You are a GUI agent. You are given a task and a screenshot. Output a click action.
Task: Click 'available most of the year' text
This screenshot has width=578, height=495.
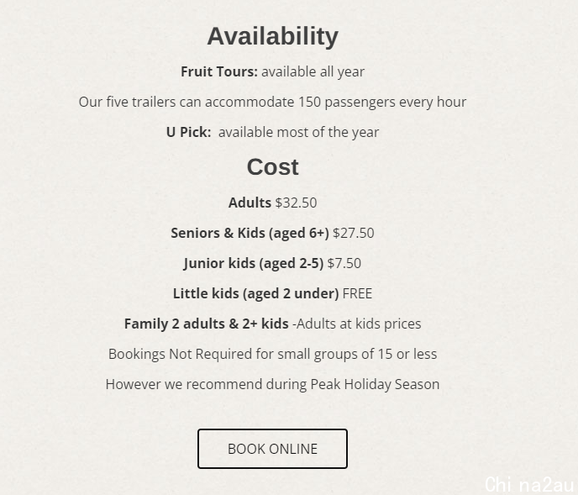click(x=298, y=132)
